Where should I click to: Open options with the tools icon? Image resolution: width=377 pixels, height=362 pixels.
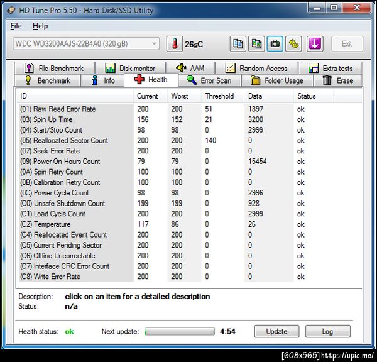[293, 44]
